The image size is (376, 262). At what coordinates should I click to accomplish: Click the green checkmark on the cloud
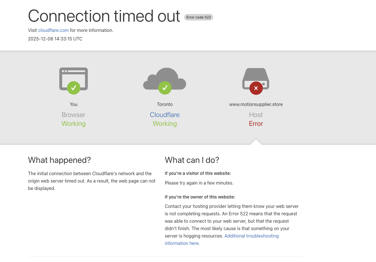pyautogui.click(x=165, y=88)
